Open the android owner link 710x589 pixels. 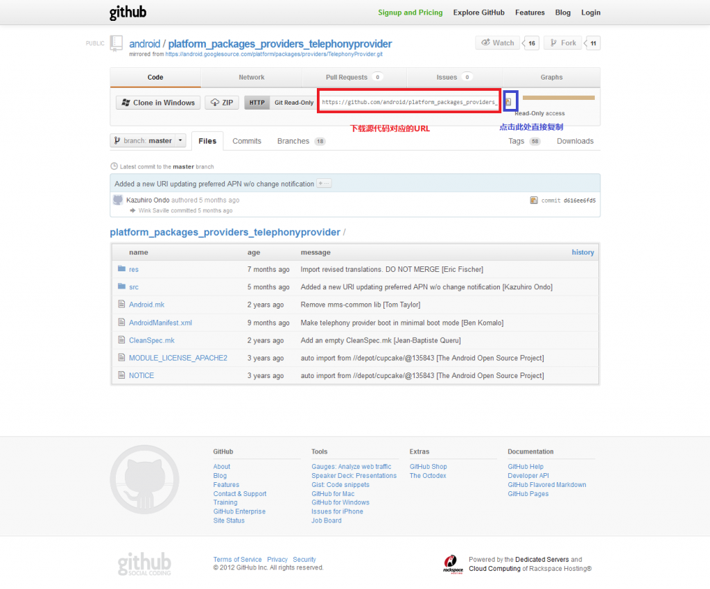point(144,44)
